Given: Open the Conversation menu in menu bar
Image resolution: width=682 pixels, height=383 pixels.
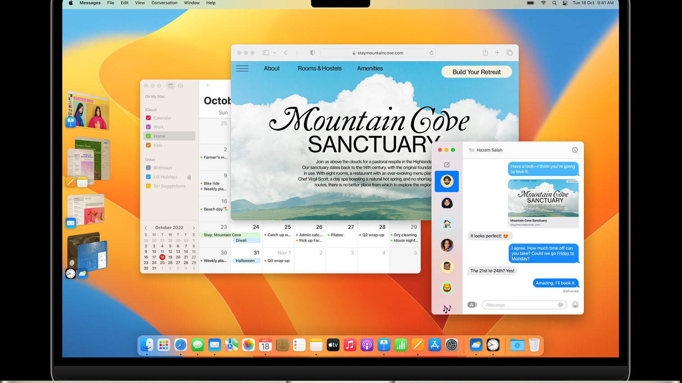Looking at the screenshot, I should click(164, 3).
